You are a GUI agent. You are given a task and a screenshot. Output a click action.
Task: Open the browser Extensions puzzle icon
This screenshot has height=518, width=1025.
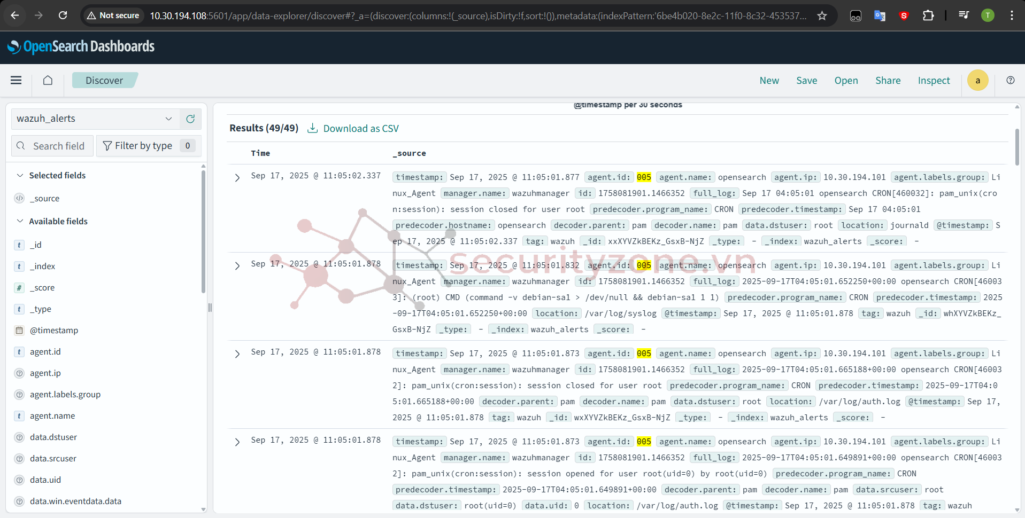pos(928,15)
